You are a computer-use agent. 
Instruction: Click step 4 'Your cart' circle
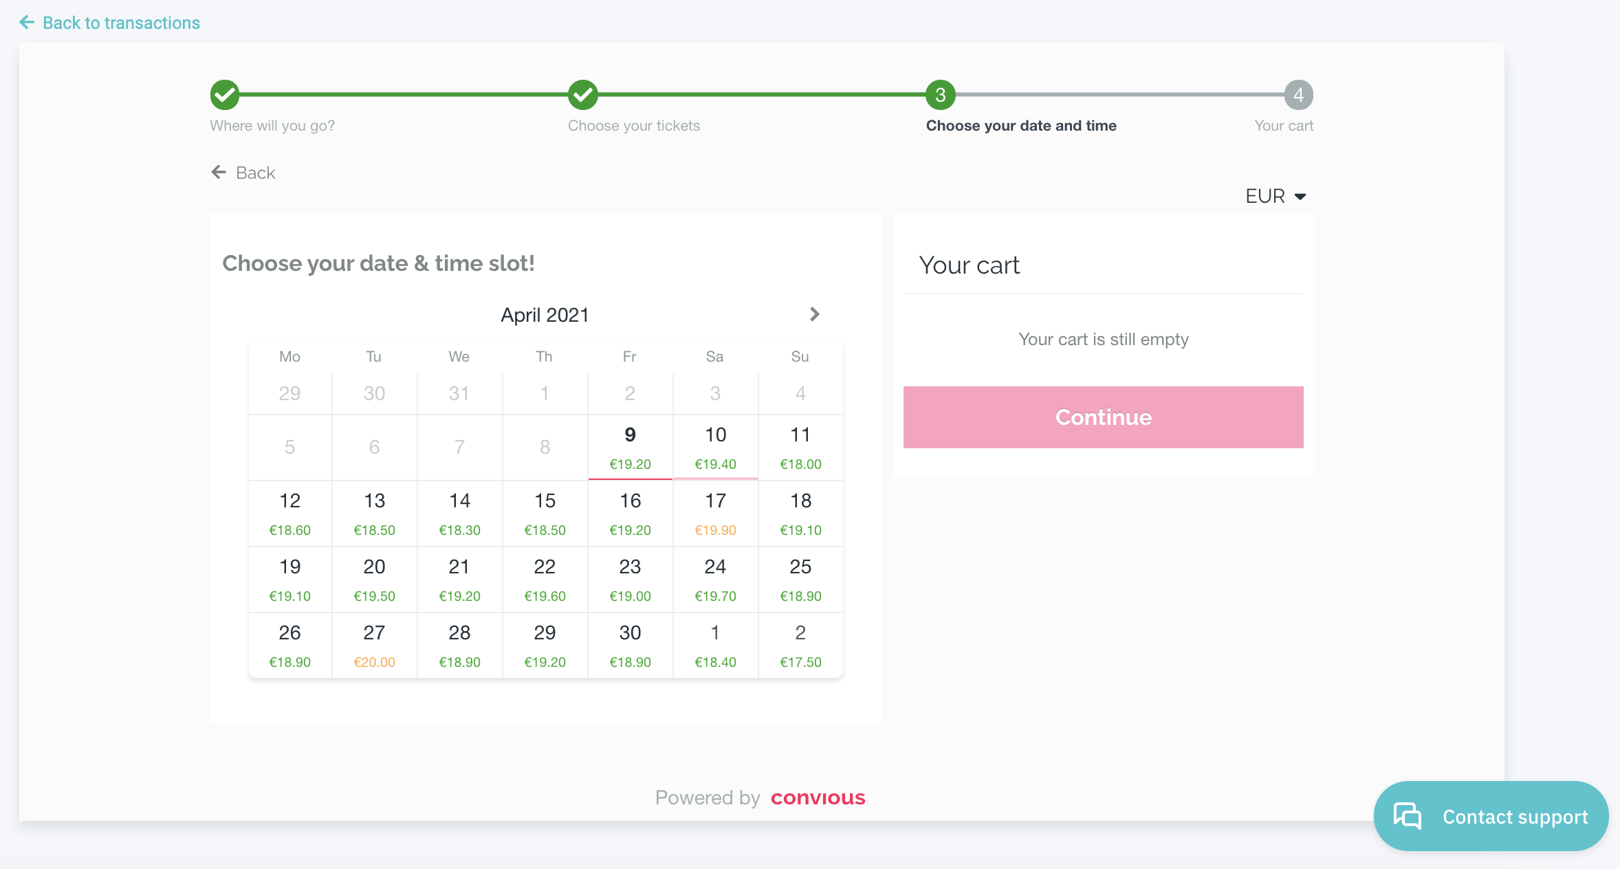[x=1298, y=95]
